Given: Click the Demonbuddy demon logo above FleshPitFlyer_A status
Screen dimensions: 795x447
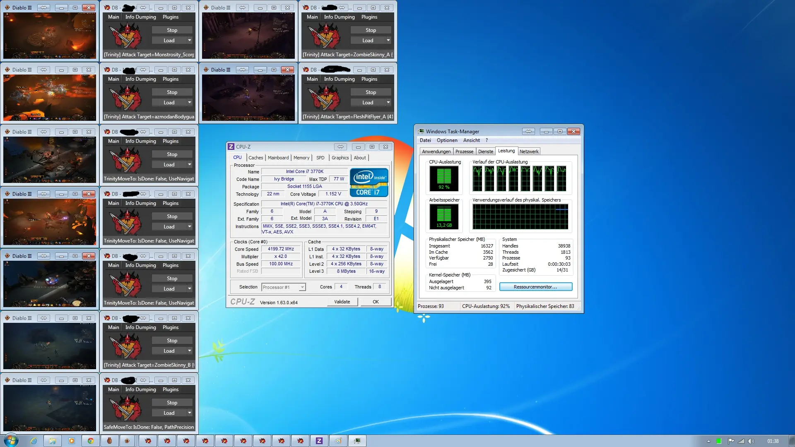Looking at the screenshot, I should click(x=324, y=98).
